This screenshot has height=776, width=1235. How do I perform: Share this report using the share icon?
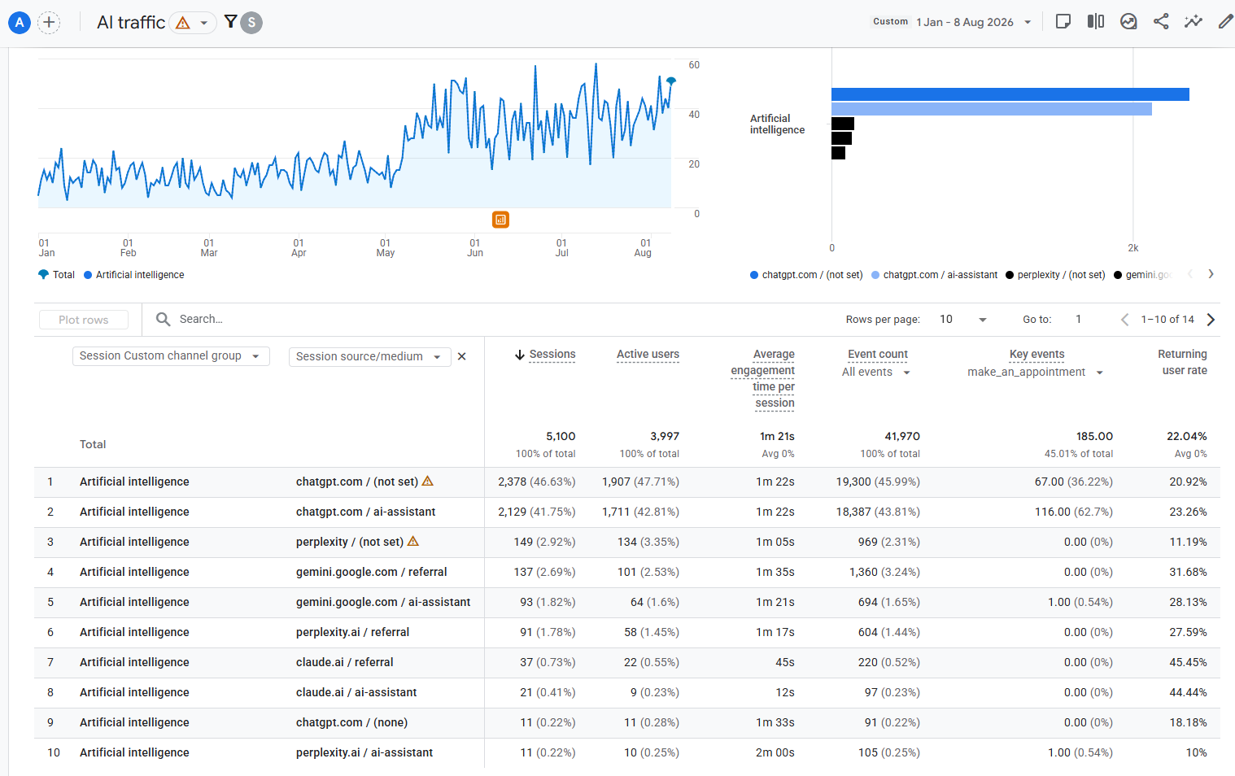click(x=1161, y=22)
